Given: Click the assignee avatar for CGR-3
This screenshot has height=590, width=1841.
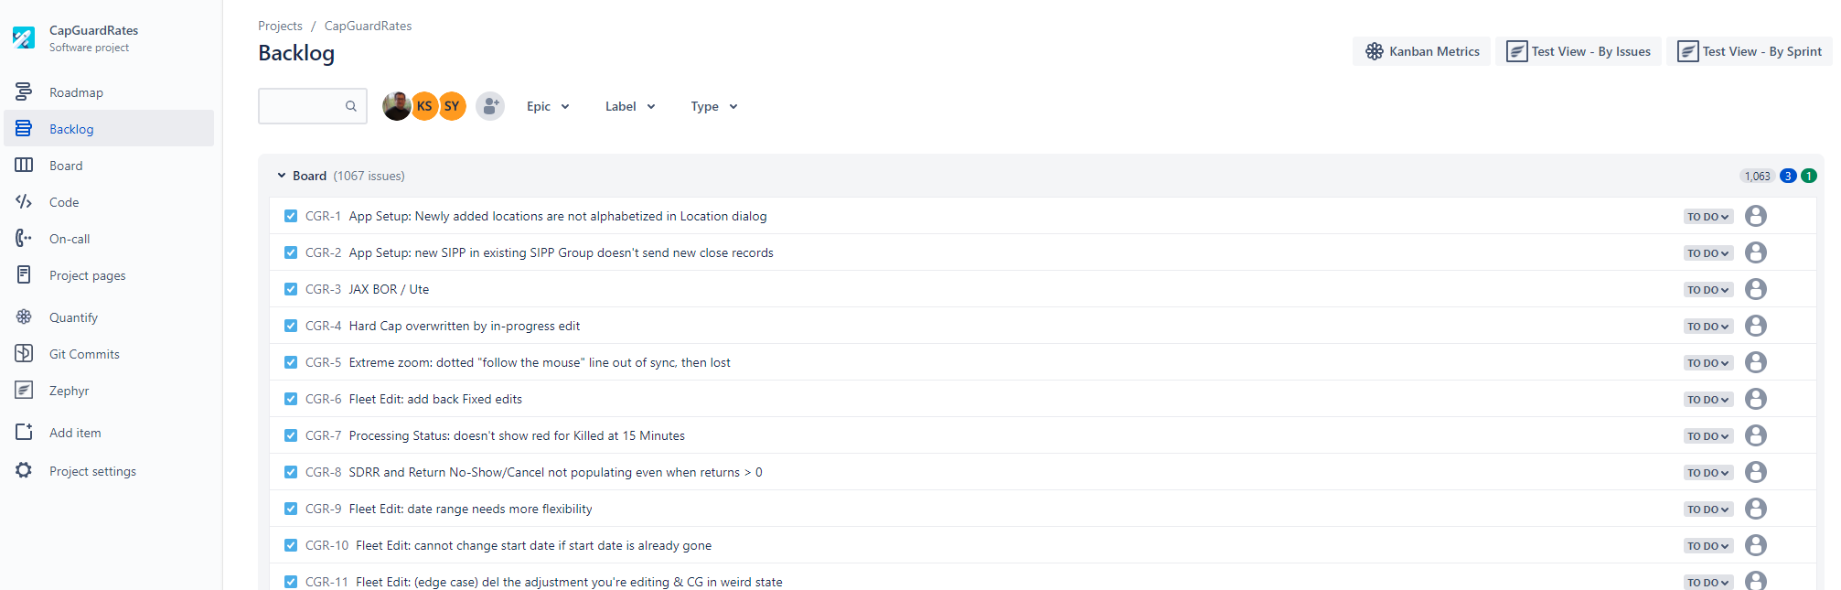Looking at the screenshot, I should pyautogui.click(x=1755, y=289).
